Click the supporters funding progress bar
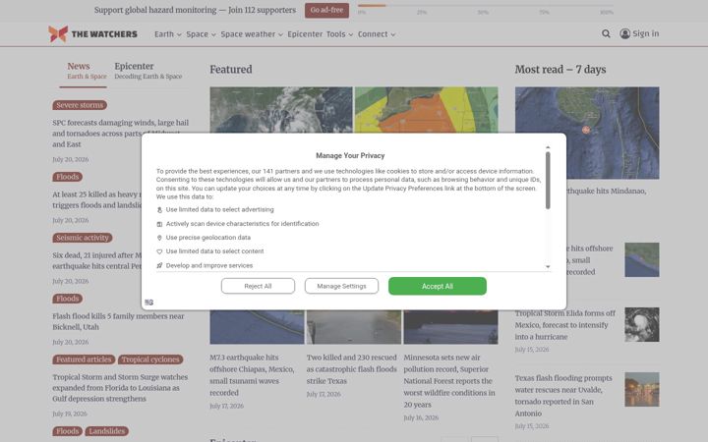Image resolution: width=708 pixels, height=442 pixels. 486,6
